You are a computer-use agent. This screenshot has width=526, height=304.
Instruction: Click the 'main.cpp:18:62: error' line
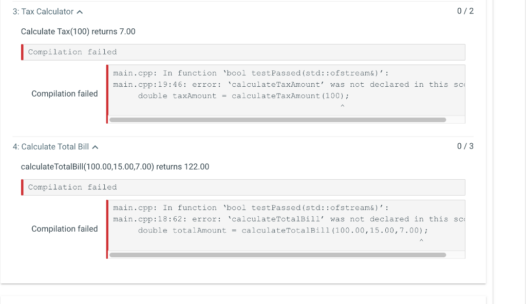click(289, 219)
